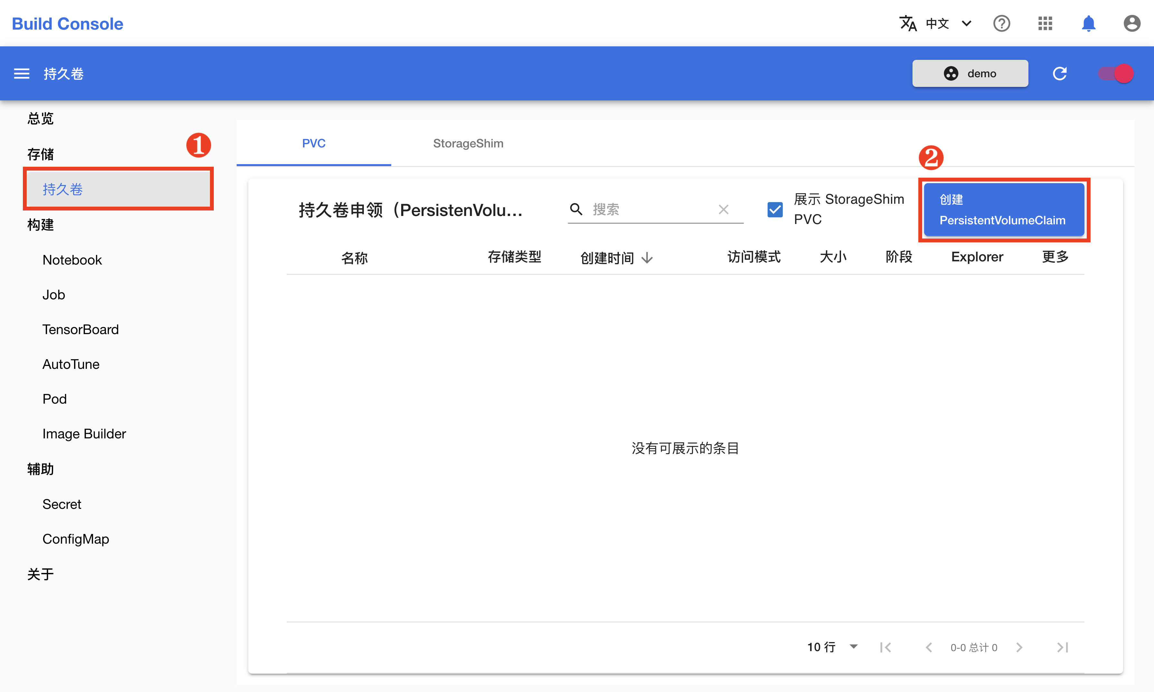Open ConfigMap in the sidebar
The width and height of the screenshot is (1154, 692).
(76, 539)
